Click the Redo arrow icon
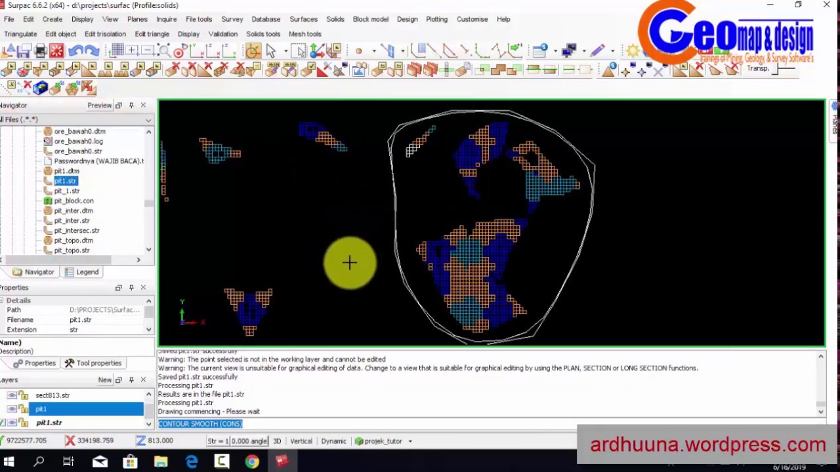The width and height of the screenshot is (840, 472). point(91,50)
